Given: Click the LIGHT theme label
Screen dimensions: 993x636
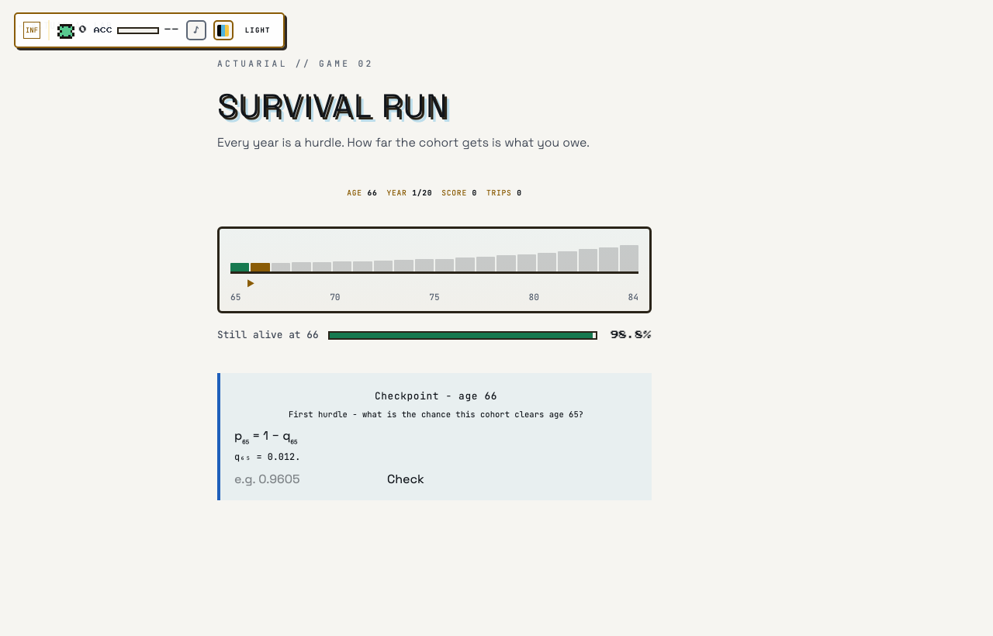Looking at the screenshot, I should click(258, 30).
